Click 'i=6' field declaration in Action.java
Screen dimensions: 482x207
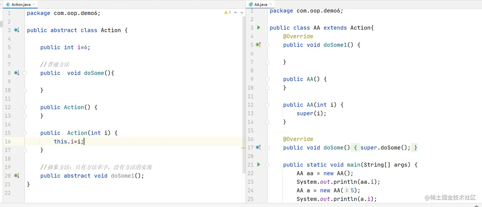pyautogui.click(x=82, y=47)
